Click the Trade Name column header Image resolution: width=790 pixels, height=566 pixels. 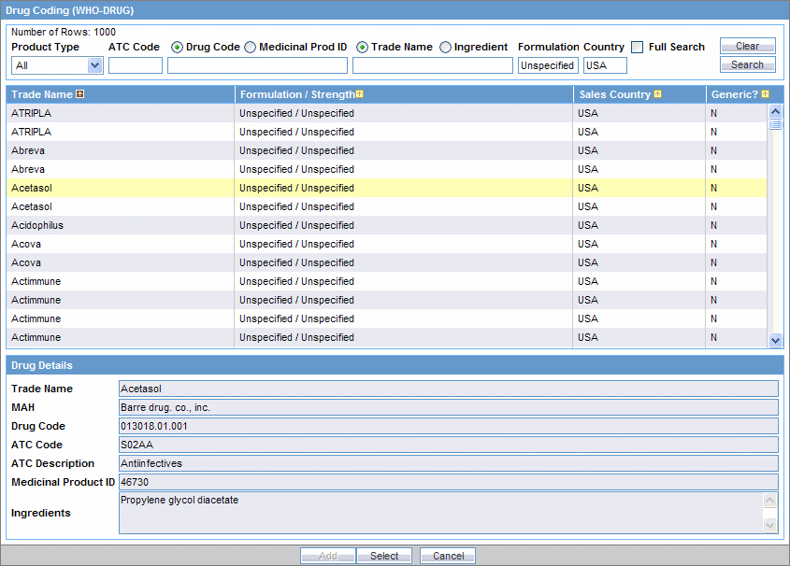(x=121, y=94)
